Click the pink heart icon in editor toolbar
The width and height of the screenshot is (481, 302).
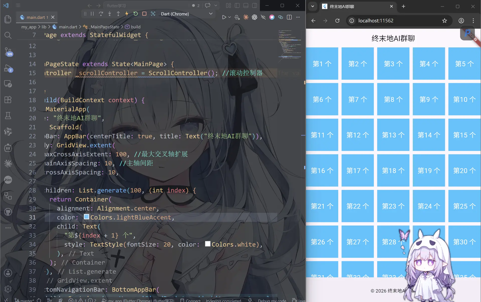(272, 17)
